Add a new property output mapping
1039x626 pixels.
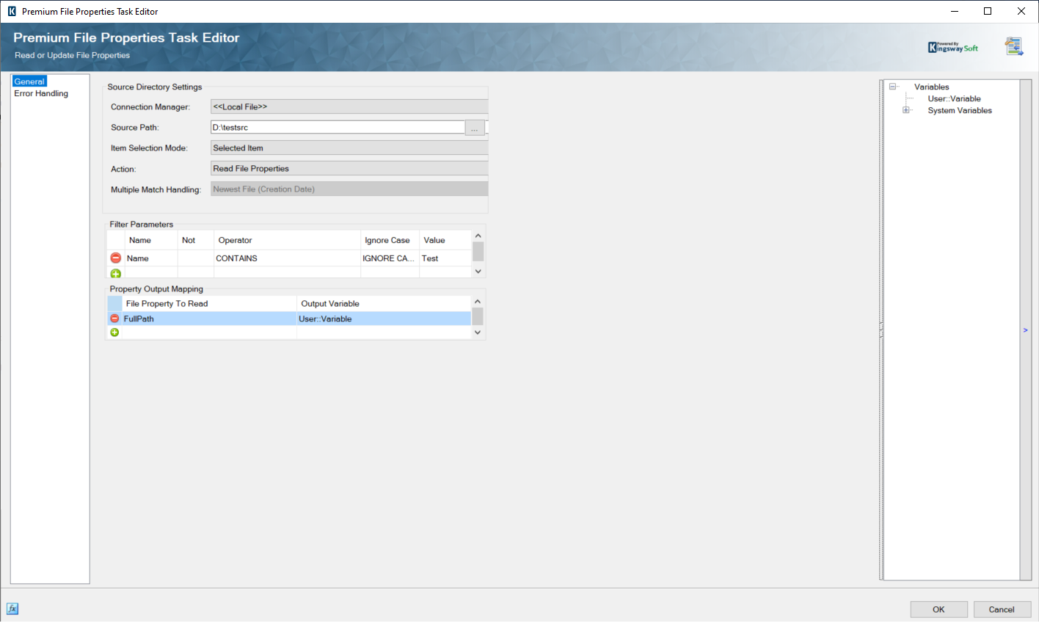point(114,332)
